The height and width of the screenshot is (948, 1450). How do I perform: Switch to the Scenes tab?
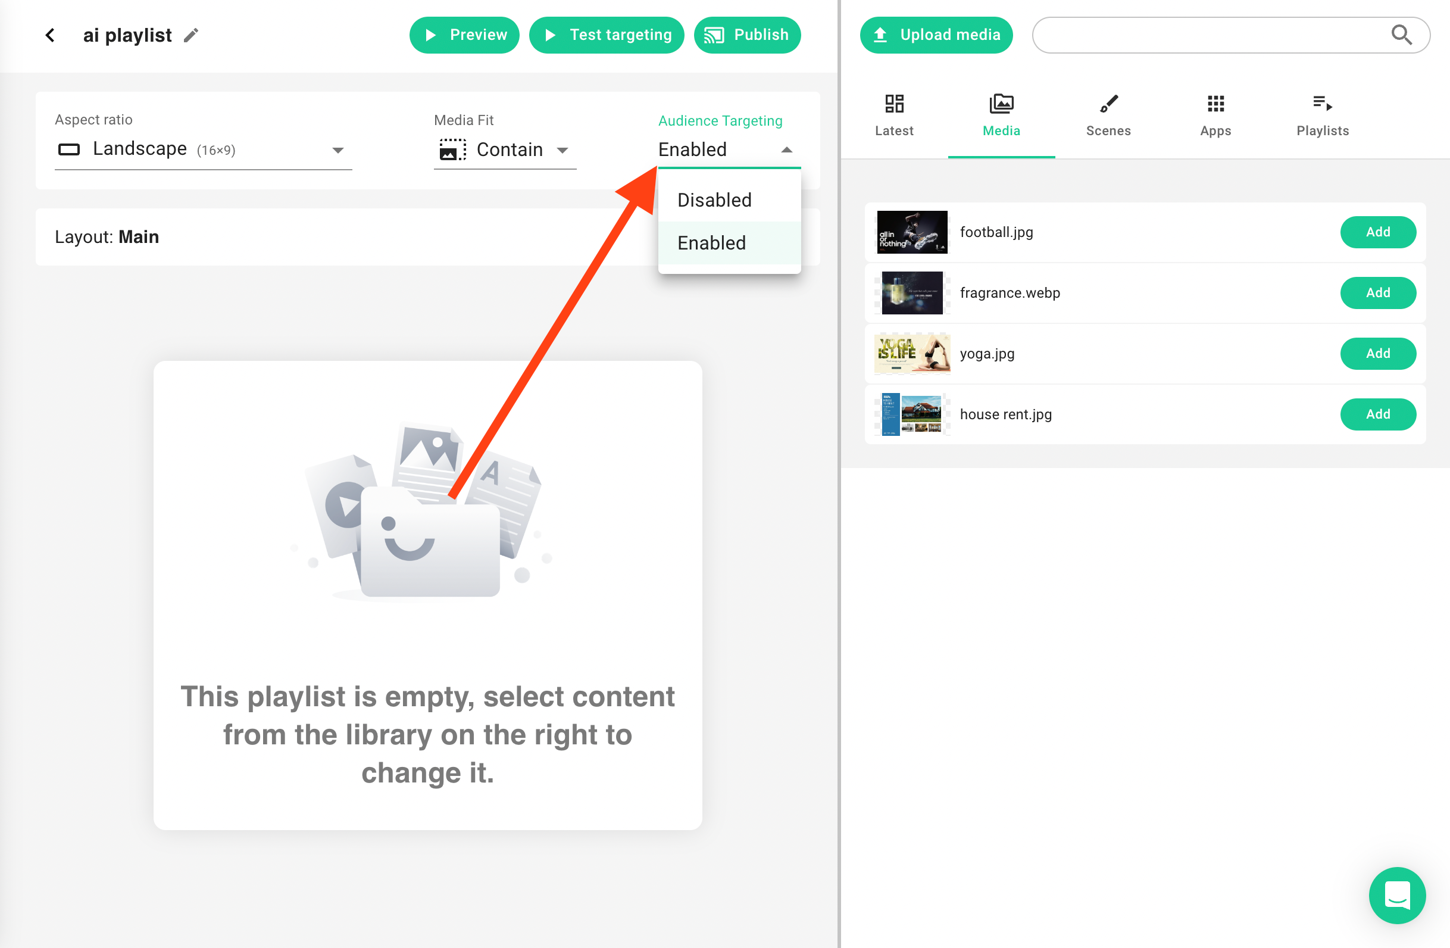click(x=1108, y=115)
